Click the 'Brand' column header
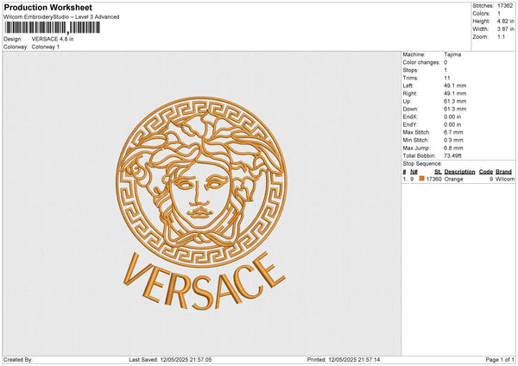This screenshot has width=518, height=366. 504,172
